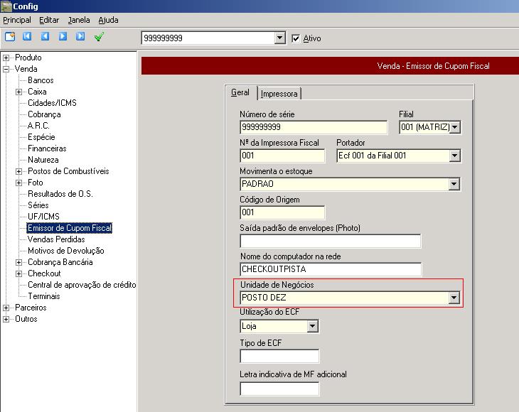Go to the previous record

pos(45,37)
